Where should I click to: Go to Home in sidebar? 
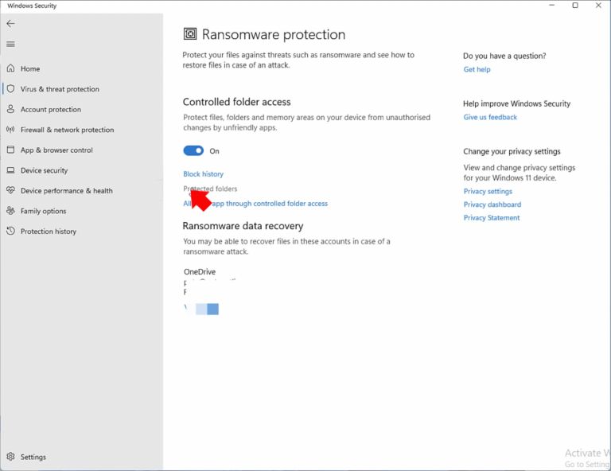click(30, 68)
